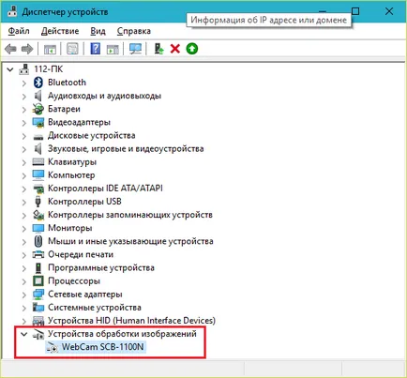Click the blue Help question mark icon
Screen dimensions: 407x378
[x=96, y=49]
